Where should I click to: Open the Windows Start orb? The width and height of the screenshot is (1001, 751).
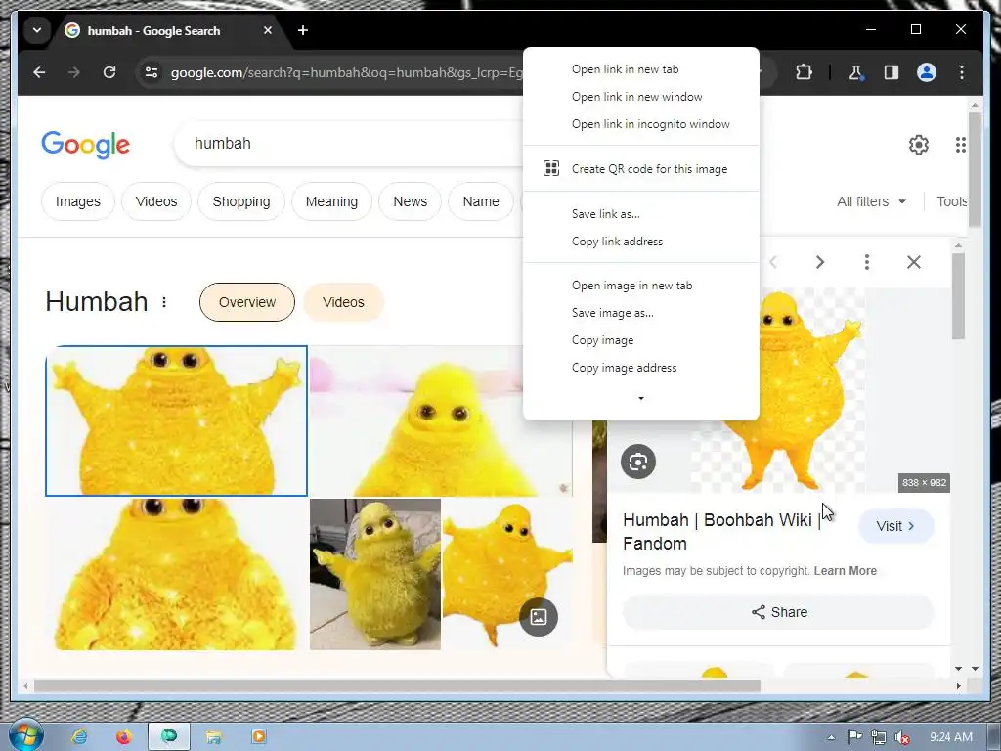point(26,735)
